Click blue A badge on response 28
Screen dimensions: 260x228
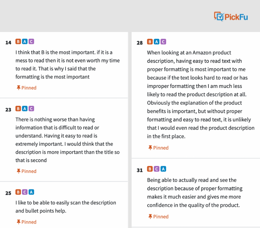157,42
